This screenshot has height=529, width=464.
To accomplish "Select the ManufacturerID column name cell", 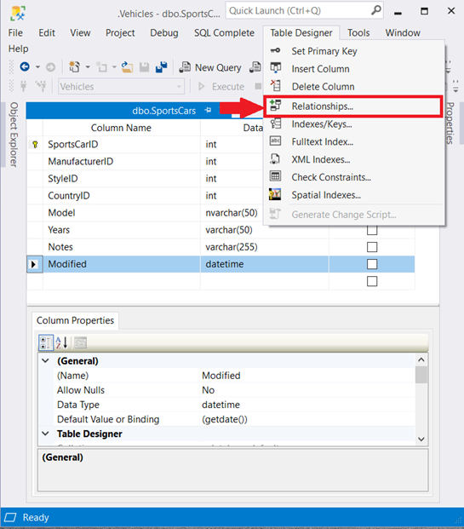I will (122, 161).
